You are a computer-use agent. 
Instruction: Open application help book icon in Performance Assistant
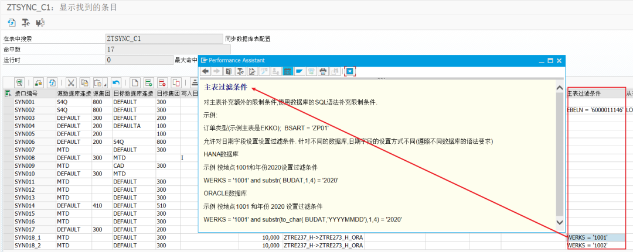click(x=229, y=71)
